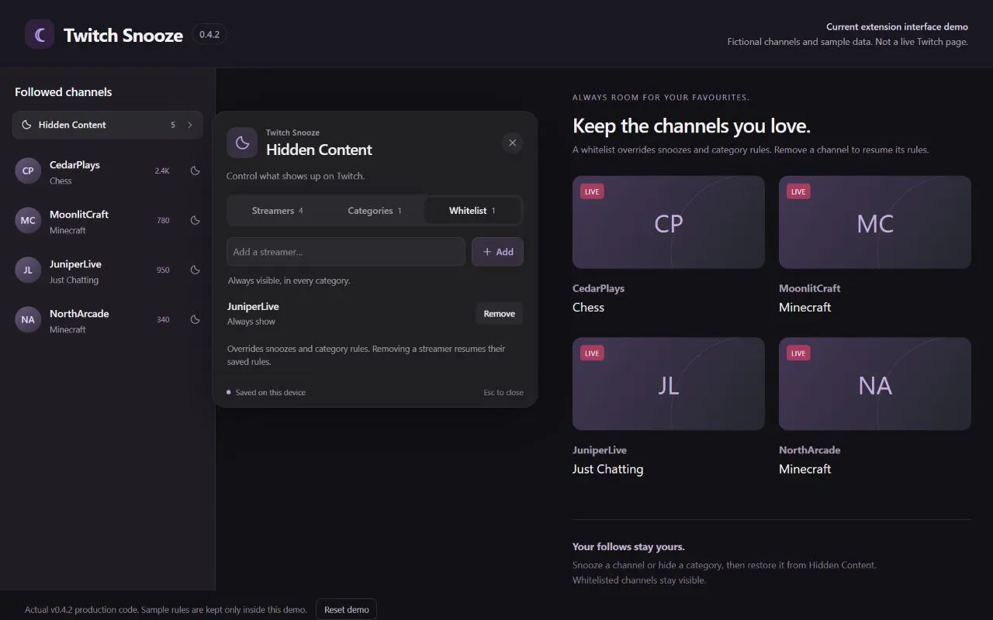Open the MoonlitCraft stream thumbnail
The height and width of the screenshot is (620, 993).
click(875, 222)
